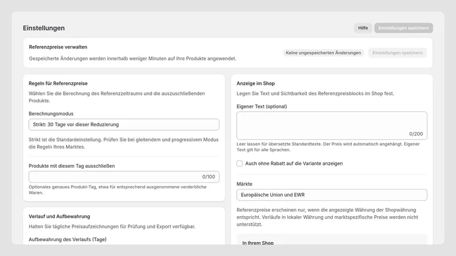The image size is (456, 256).
Task: Click the Gespeicherte Änderungen werden description text
Action: point(133,59)
